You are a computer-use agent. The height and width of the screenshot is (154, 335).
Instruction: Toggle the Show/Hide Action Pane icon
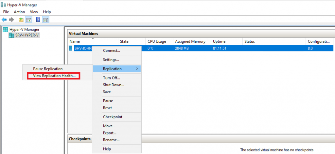[46, 20]
